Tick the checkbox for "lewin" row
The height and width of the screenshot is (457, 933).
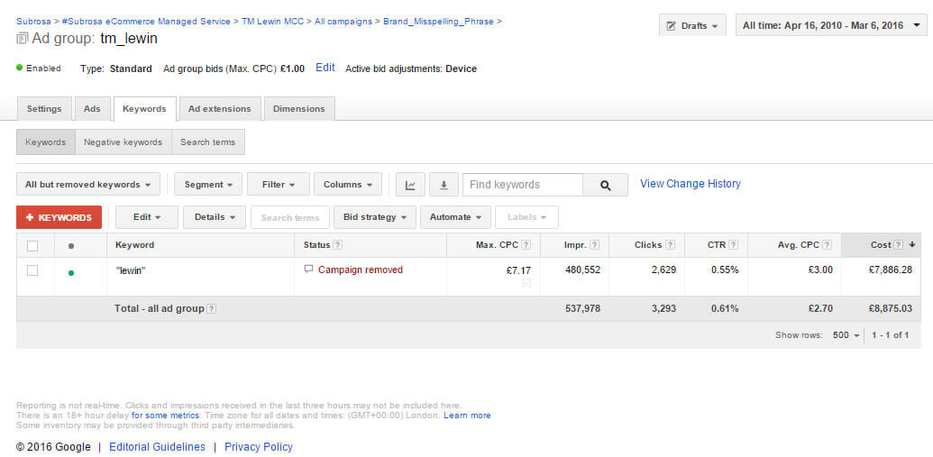click(x=32, y=270)
